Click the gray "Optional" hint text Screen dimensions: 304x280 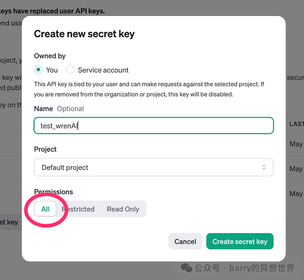click(x=70, y=109)
